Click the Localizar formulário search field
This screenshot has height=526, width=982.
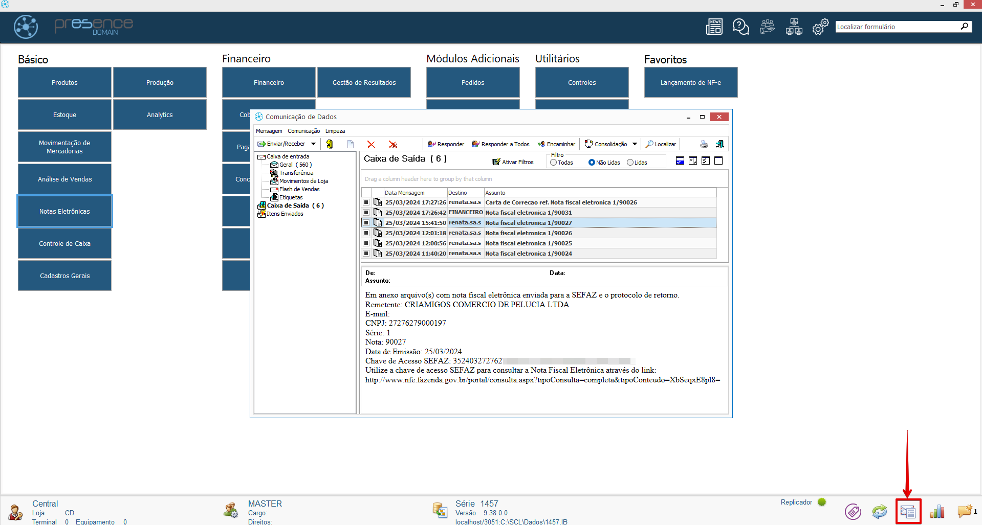click(898, 27)
